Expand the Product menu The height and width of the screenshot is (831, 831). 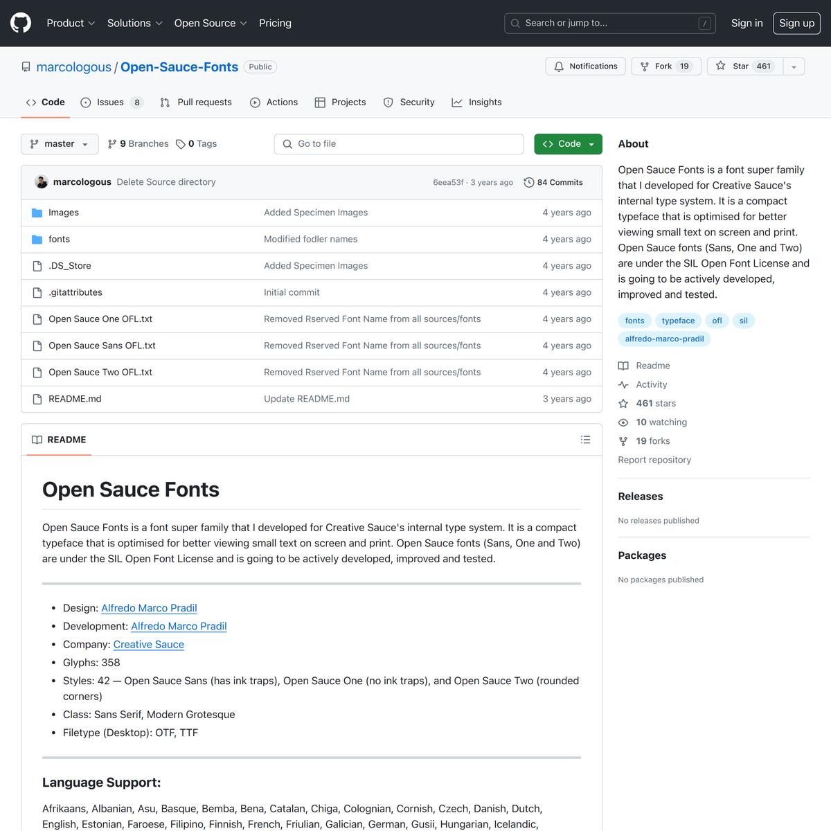click(x=71, y=23)
